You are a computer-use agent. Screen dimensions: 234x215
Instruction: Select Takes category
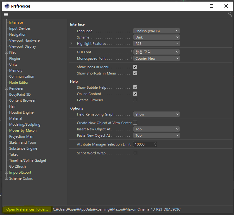[x=13, y=154]
